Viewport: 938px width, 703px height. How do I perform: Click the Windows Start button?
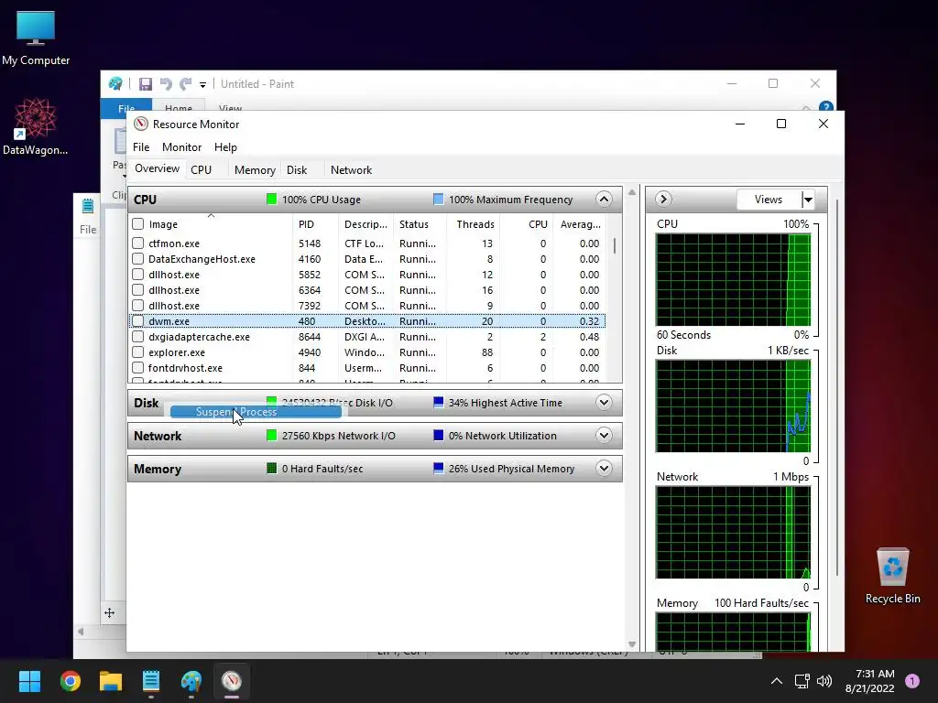(x=29, y=681)
